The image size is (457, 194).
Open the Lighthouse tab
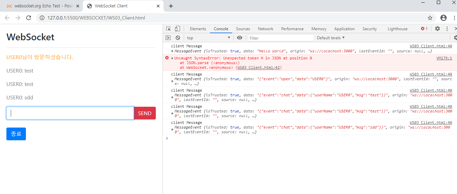point(397,29)
